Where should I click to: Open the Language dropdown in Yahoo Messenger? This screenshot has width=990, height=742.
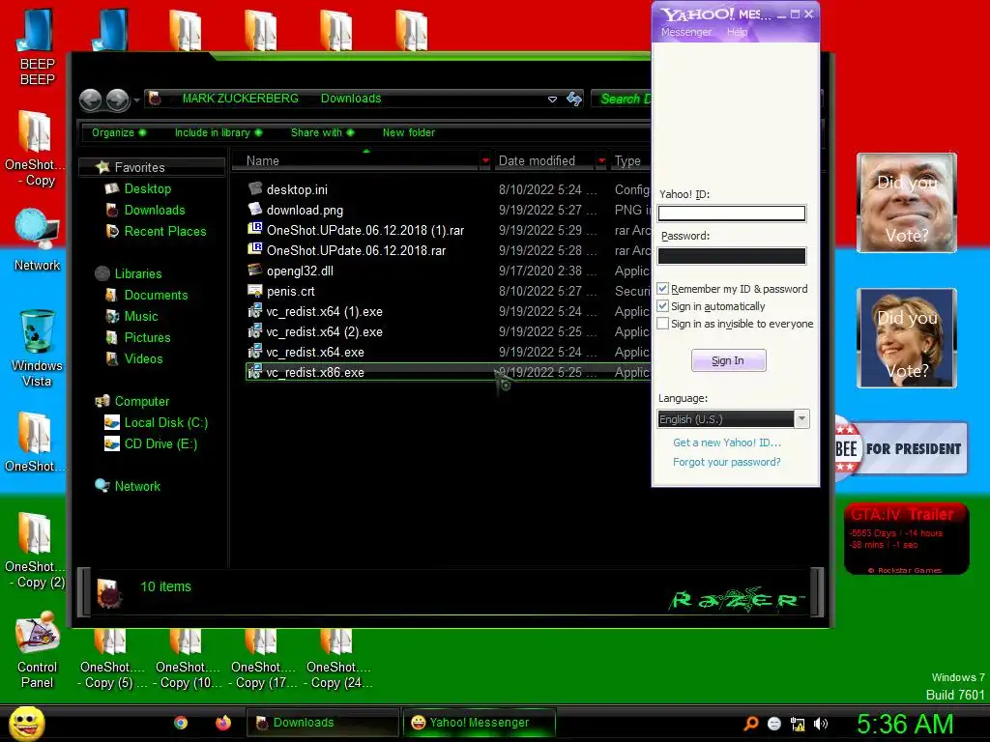[x=801, y=419]
